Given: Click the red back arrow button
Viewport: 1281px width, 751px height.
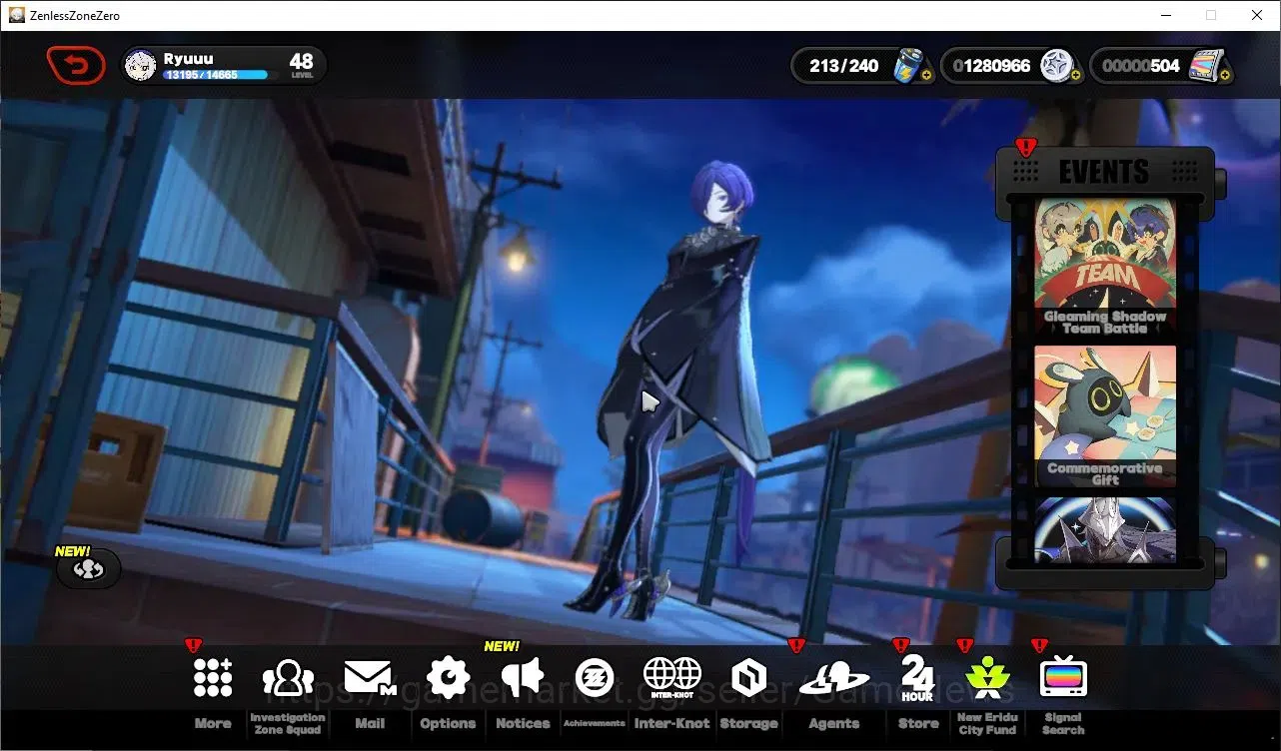Looking at the screenshot, I should tap(76, 66).
